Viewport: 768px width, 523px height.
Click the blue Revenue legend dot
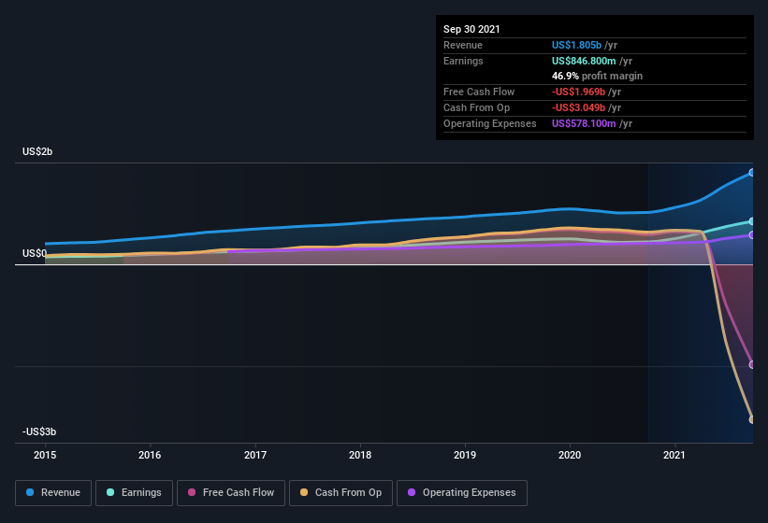[30, 492]
